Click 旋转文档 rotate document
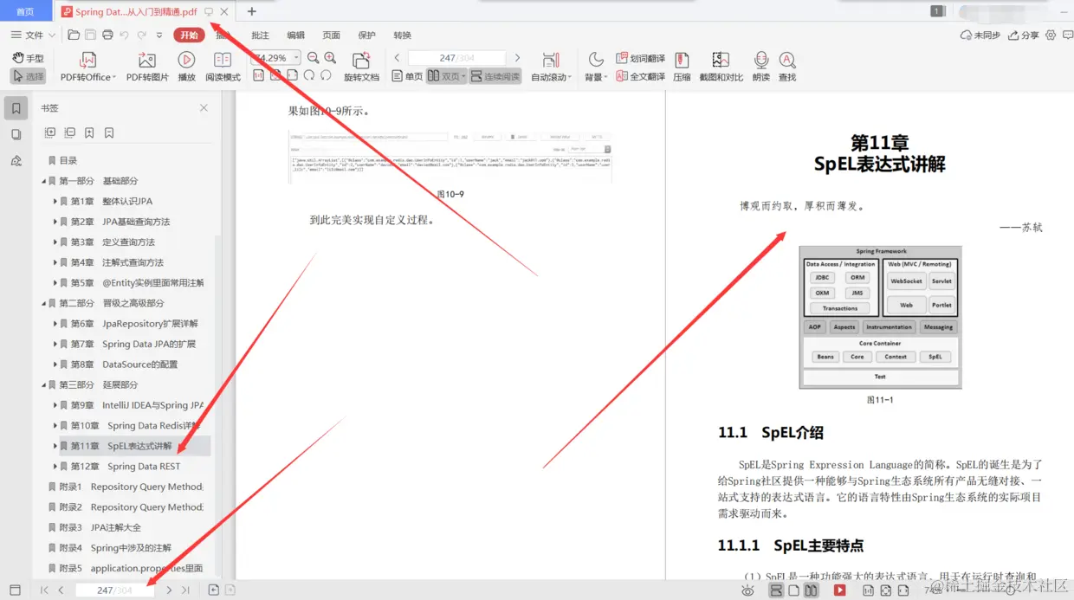 (x=361, y=67)
